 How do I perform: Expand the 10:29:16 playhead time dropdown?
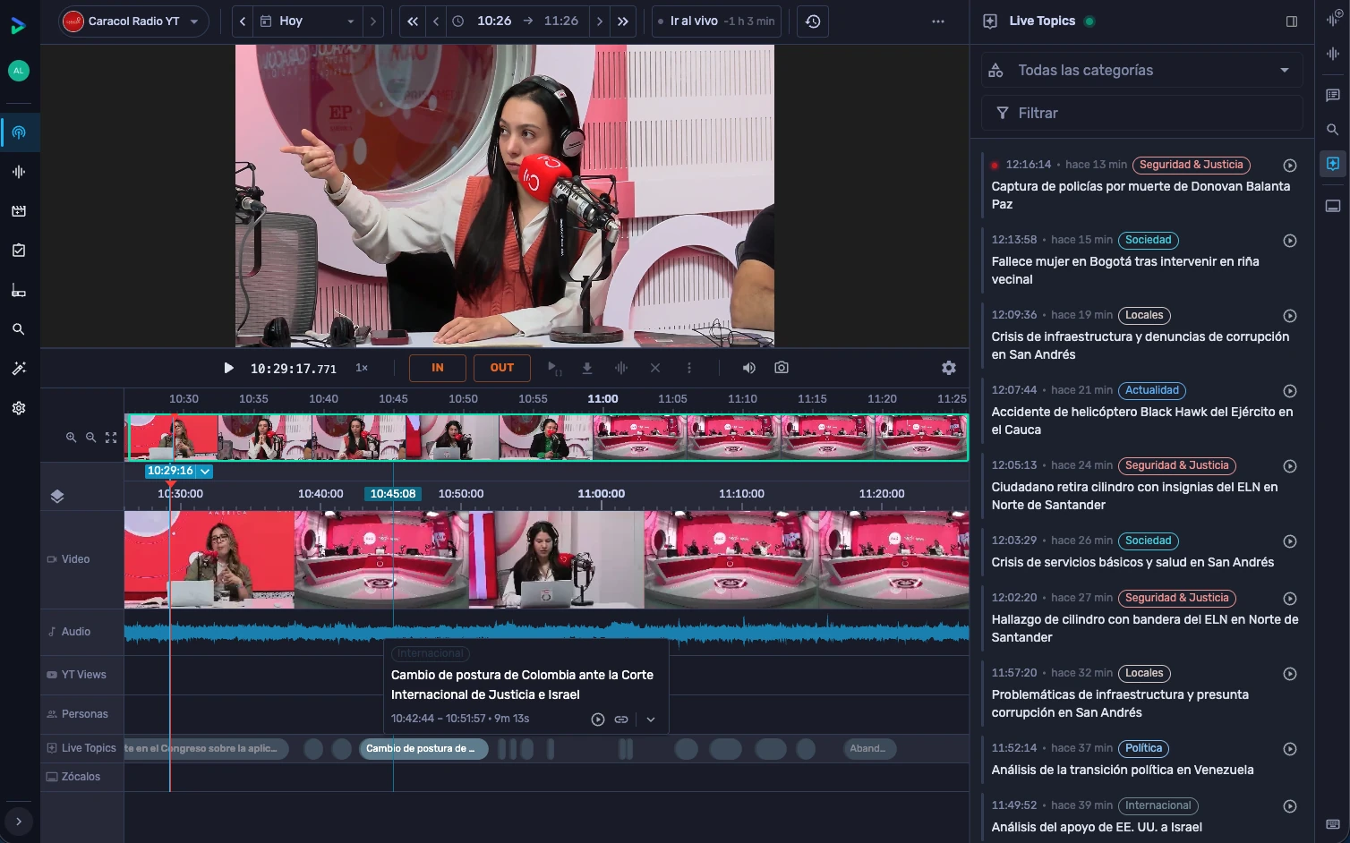point(205,472)
